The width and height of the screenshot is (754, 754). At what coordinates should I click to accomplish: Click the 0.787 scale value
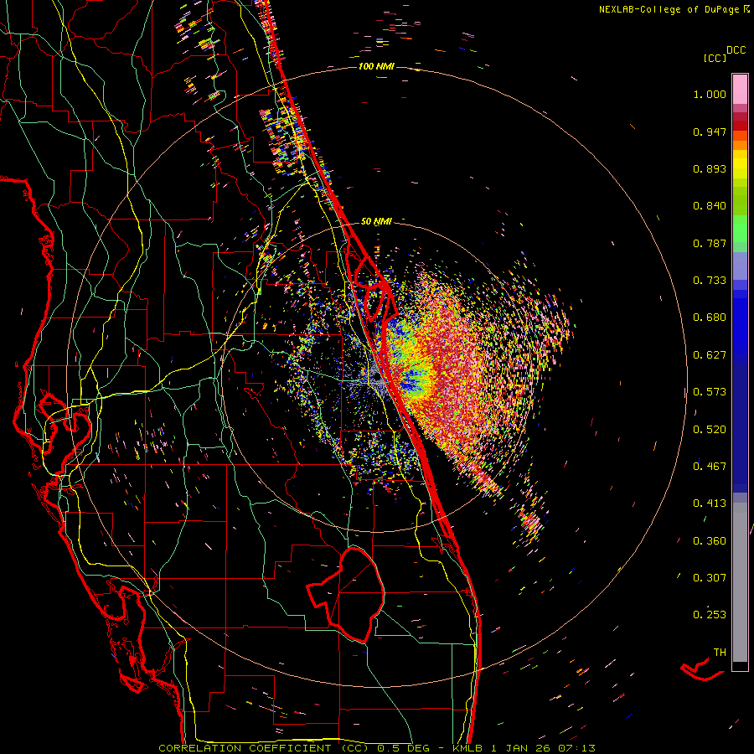[710, 243]
